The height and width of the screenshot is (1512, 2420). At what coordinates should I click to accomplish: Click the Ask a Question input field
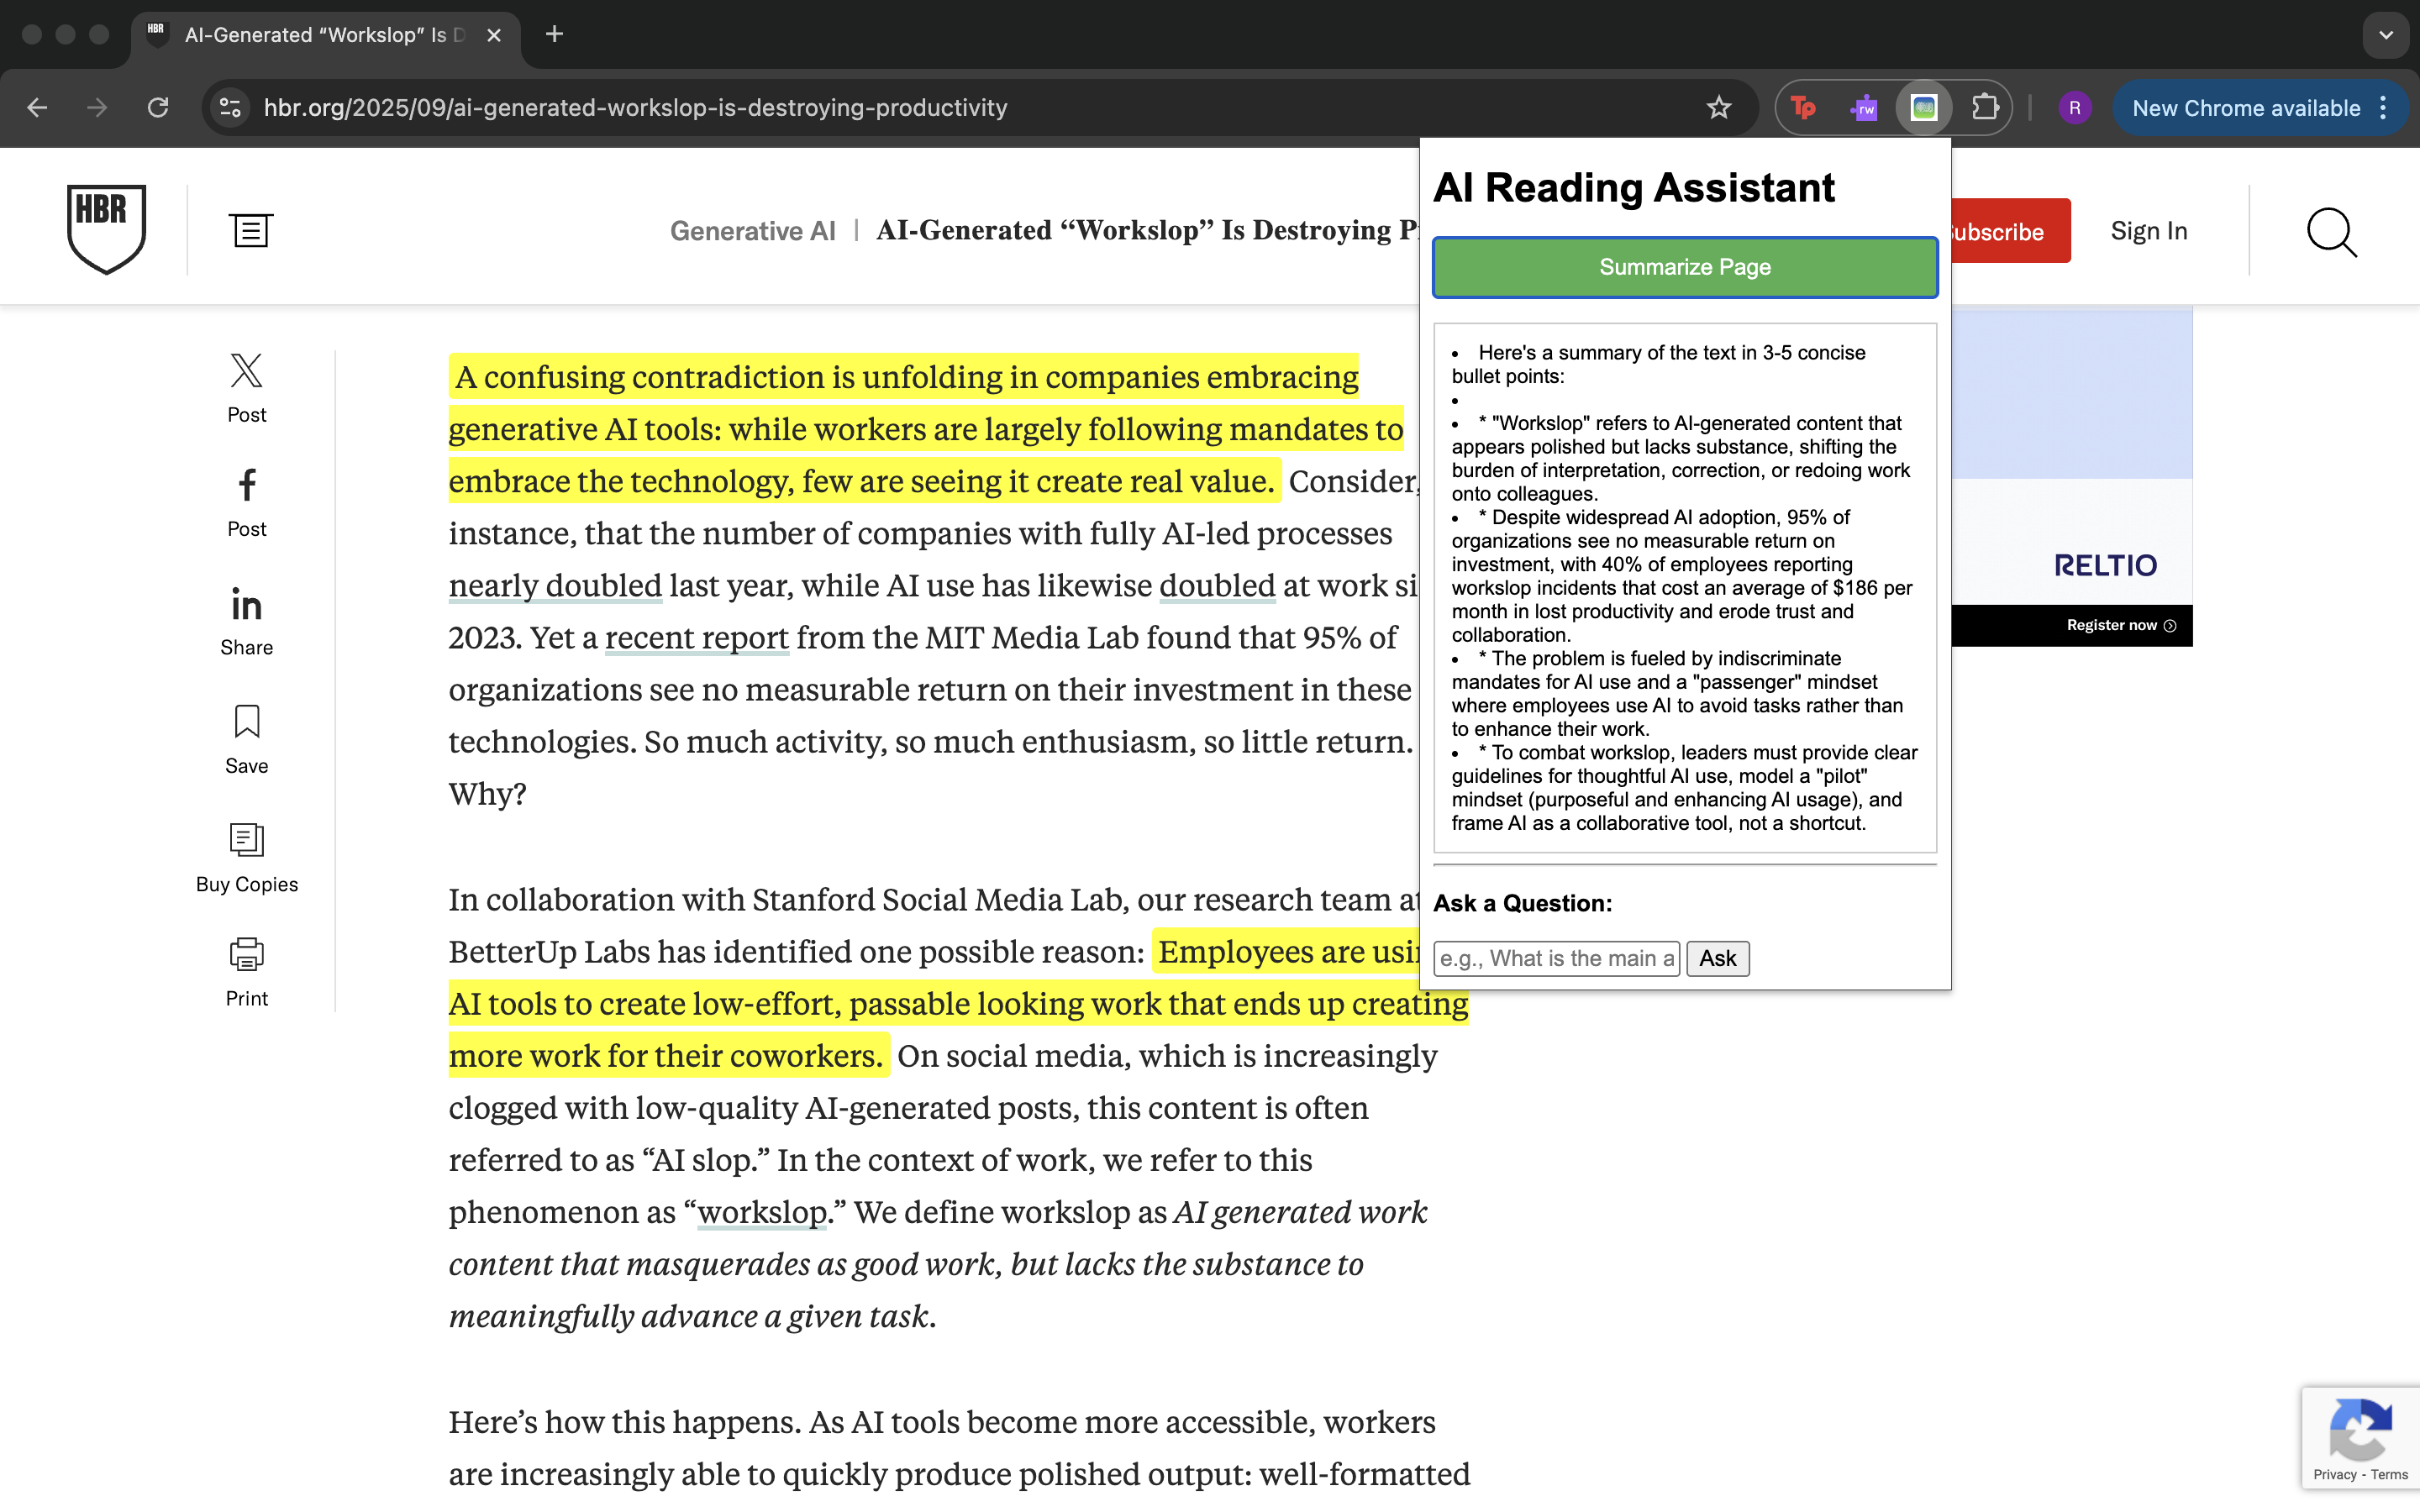click(1556, 958)
